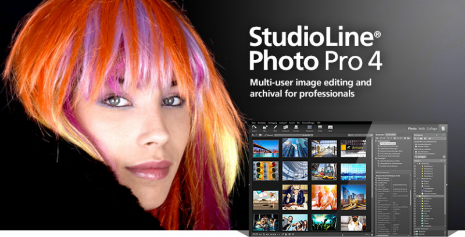Click the printer toolbar icon
This screenshot has width=465, height=237.
click(x=296, y=127)
